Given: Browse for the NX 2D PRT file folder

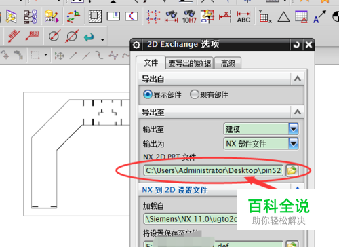Looking at the screenshot, I should [292, 170].
